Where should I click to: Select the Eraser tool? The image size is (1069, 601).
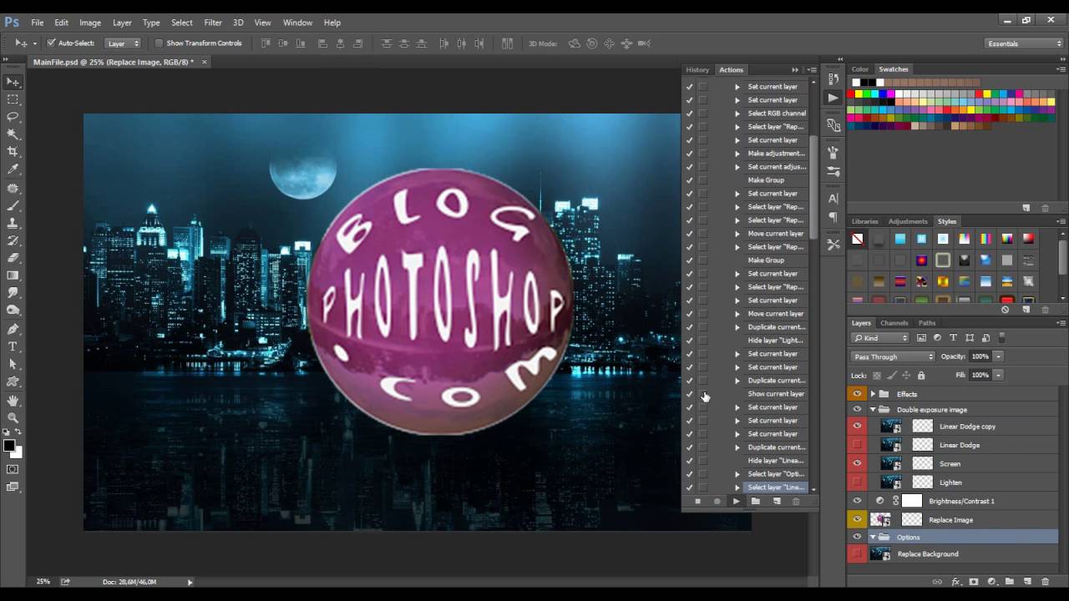pos(13,258)
